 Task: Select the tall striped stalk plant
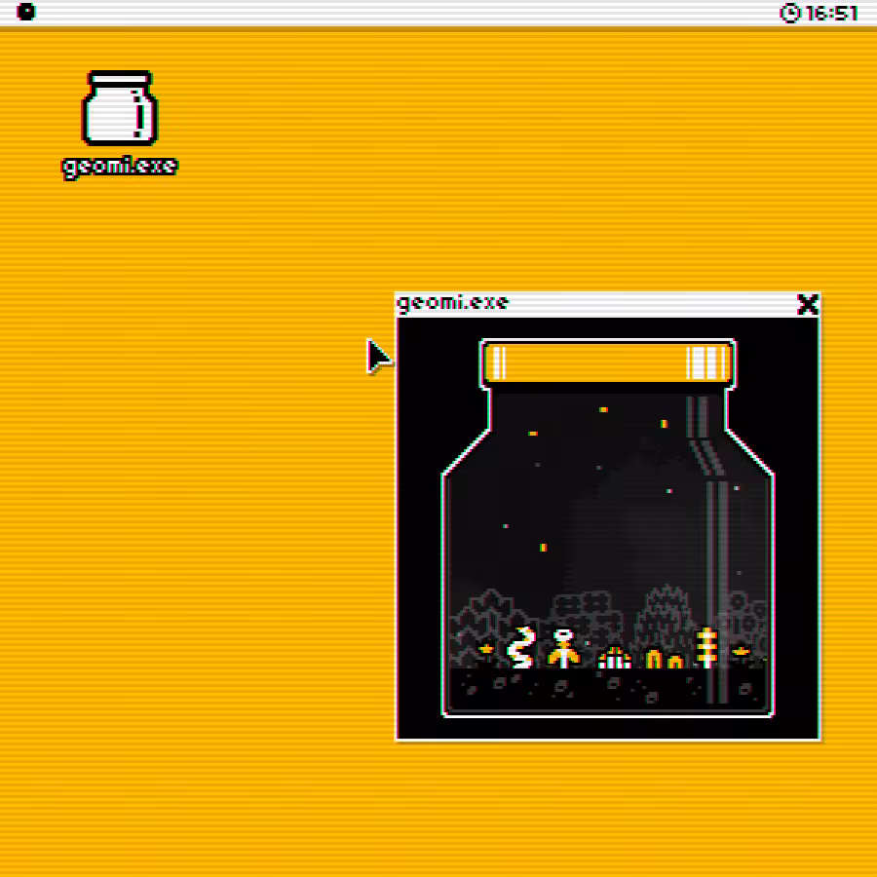point(707,648)
